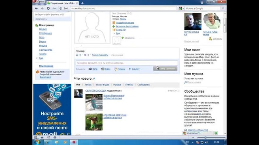Switch to the Записи tab
The height and width of the screenshot is (145, 259).
click(88, 85)
